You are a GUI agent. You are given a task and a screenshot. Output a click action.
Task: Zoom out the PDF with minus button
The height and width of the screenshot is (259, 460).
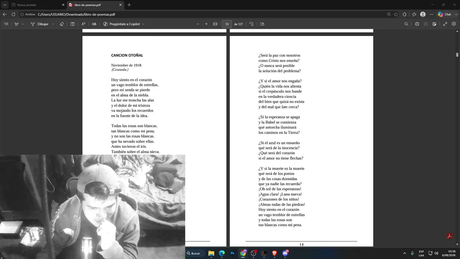coord(198,24)
